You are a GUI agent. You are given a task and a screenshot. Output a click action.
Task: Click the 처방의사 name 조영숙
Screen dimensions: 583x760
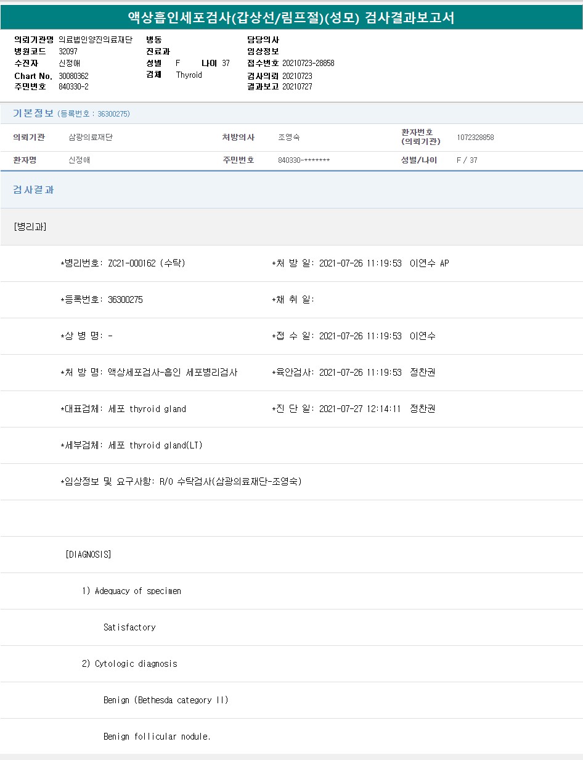point(289,138)
